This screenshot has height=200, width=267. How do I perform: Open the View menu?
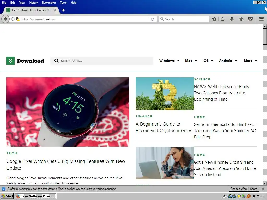click(22, 3)
